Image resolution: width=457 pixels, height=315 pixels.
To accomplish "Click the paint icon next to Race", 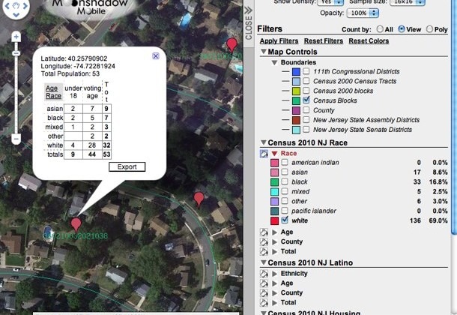I will [x=264, y=154].
